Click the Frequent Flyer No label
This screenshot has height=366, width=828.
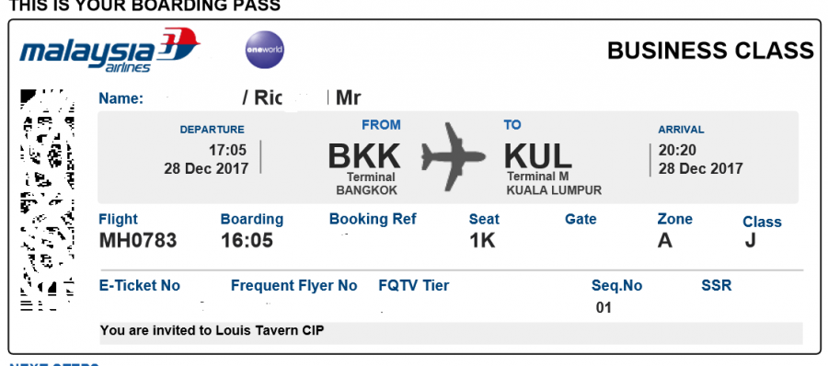click(x=294, y=286)
